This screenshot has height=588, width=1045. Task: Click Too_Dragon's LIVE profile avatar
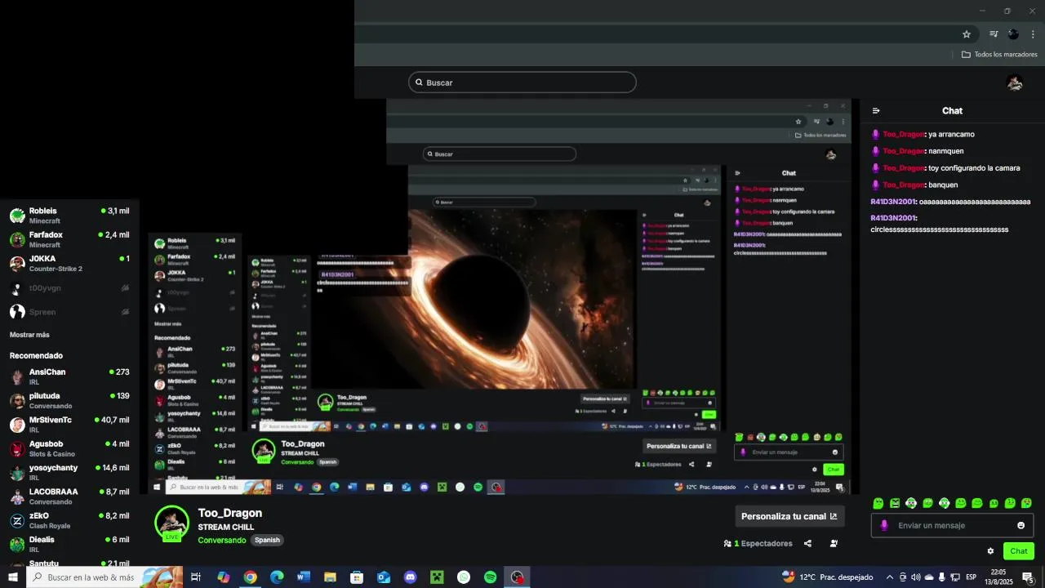point(171,523)
